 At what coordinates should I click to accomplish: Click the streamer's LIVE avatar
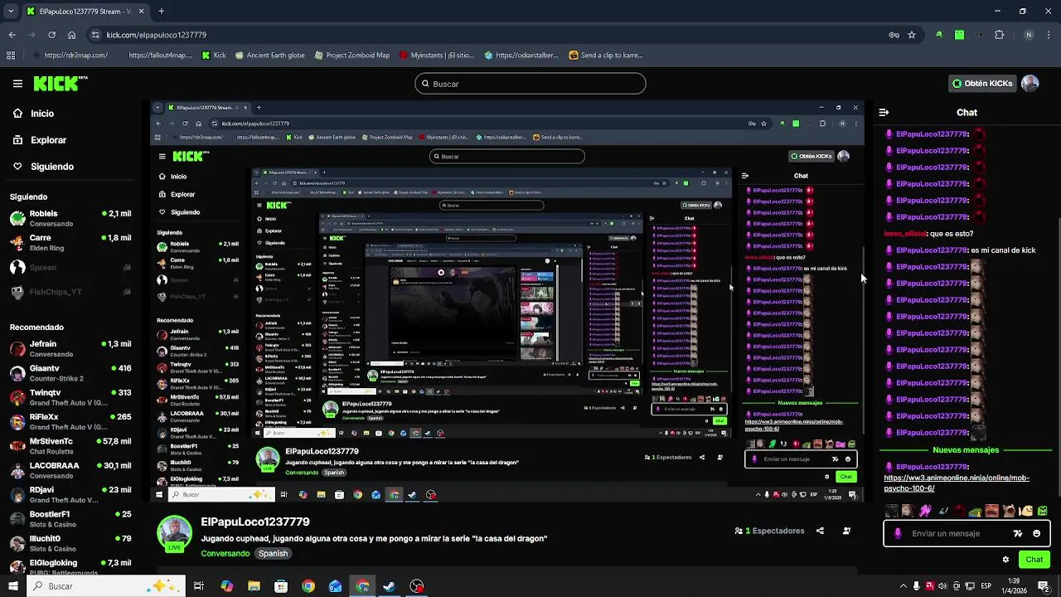point(175,533)
